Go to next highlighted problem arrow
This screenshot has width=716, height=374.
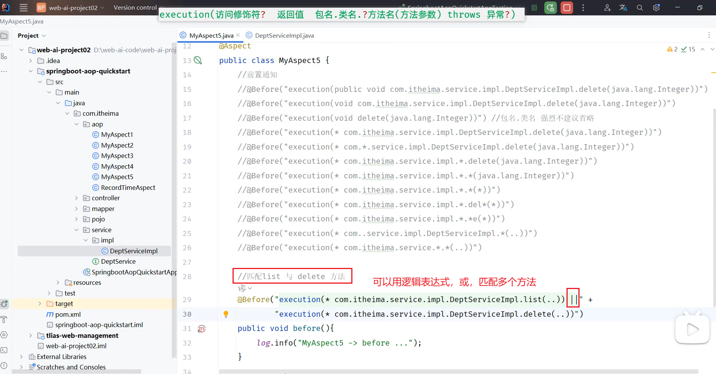712,49
